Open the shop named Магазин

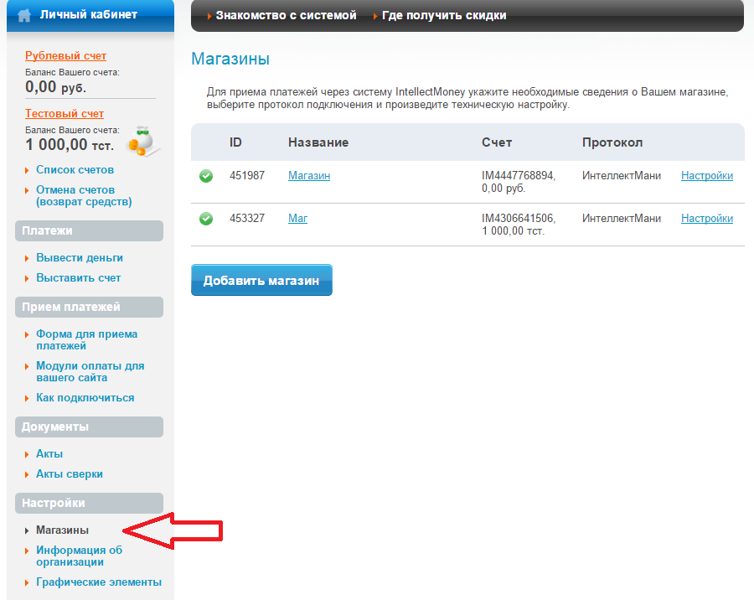click(309, 176)
